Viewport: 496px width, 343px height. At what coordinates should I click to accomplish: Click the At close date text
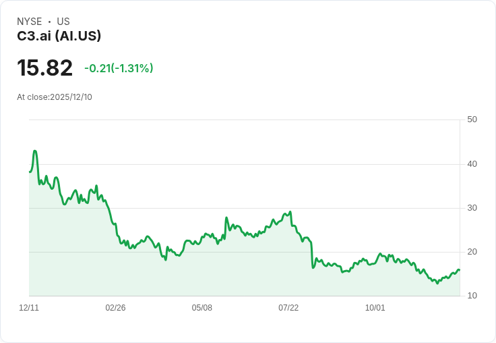[55, 97]
